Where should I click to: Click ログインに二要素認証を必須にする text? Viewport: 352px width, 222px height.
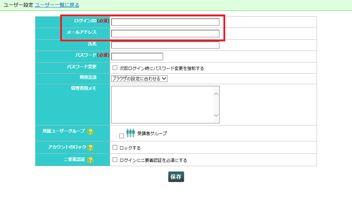click(153, 160)
